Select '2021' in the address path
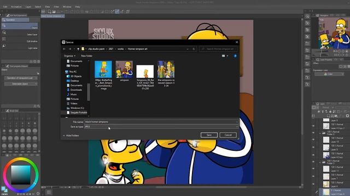 click(111, 49)
